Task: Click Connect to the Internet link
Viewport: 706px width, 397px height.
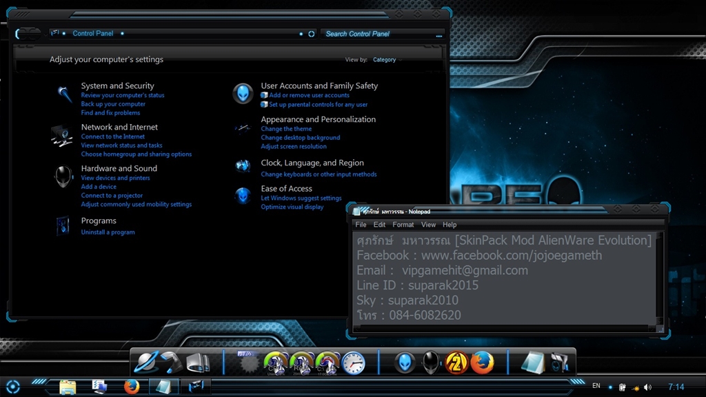Action: 112,136
